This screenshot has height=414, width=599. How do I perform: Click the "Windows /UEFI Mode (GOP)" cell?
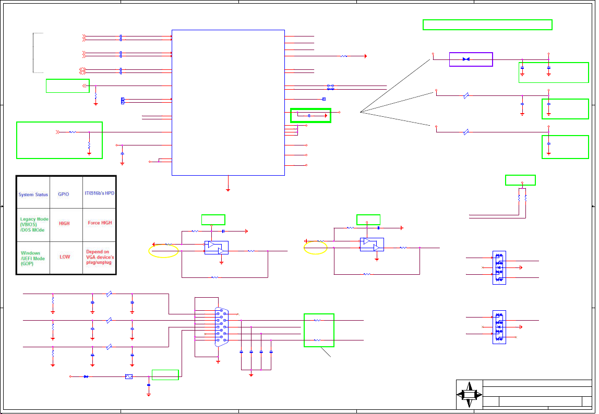click(x=32, y=258)
